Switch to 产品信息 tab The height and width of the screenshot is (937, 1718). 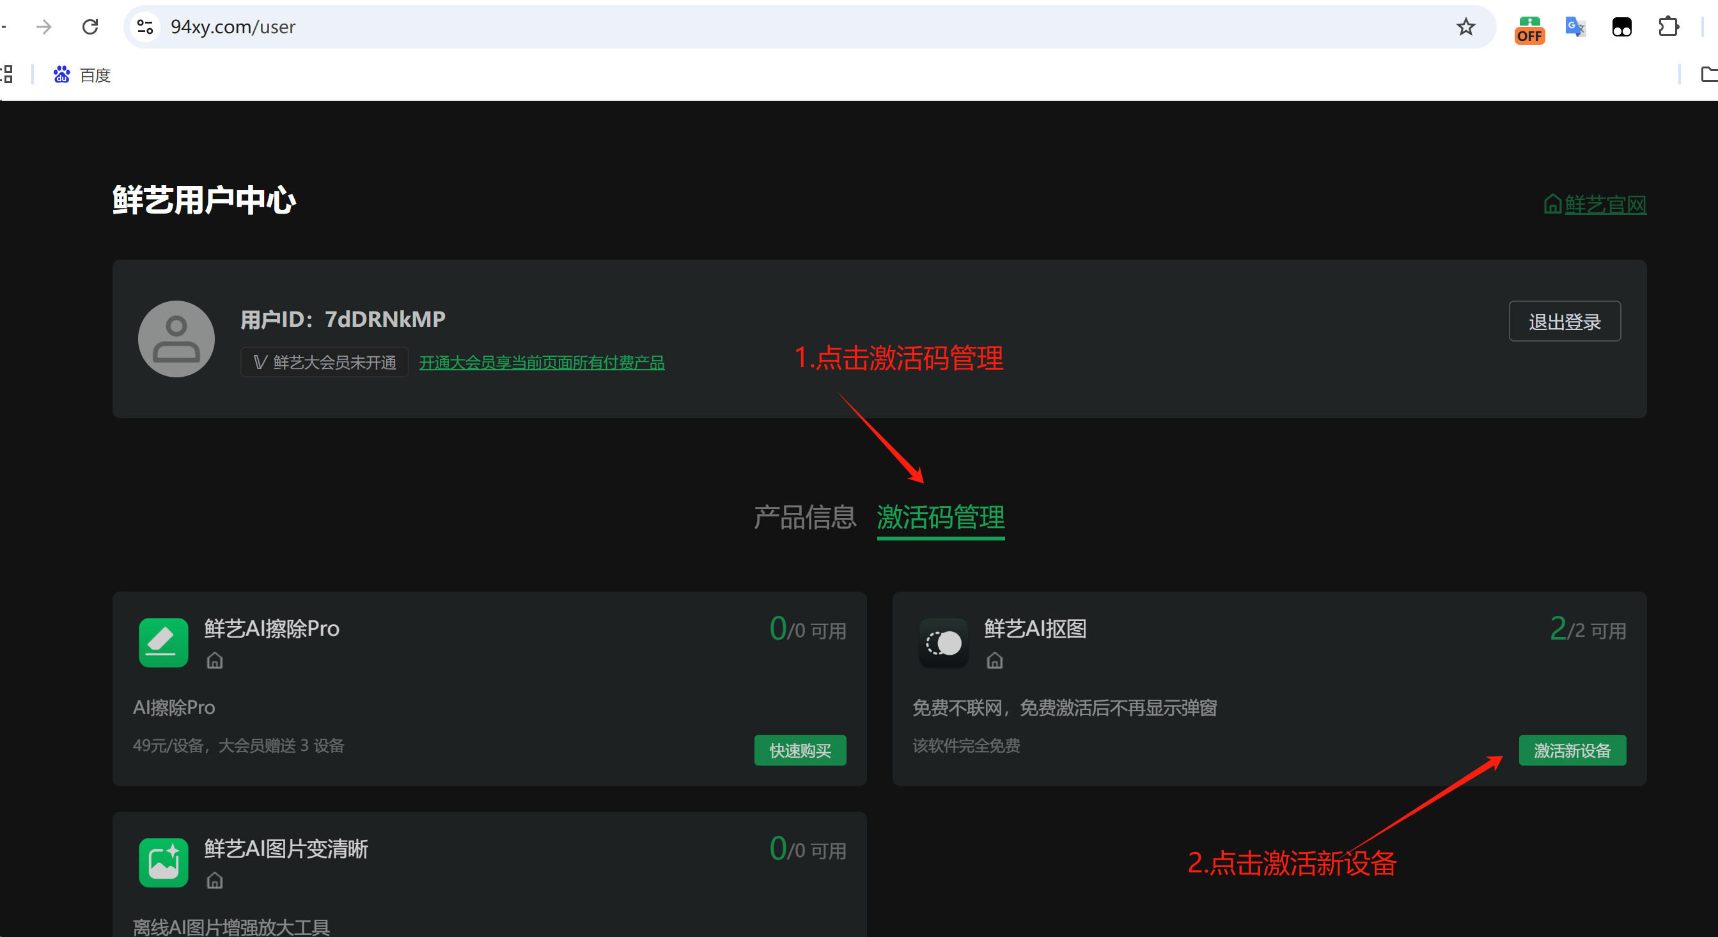(x=804, y=517)
